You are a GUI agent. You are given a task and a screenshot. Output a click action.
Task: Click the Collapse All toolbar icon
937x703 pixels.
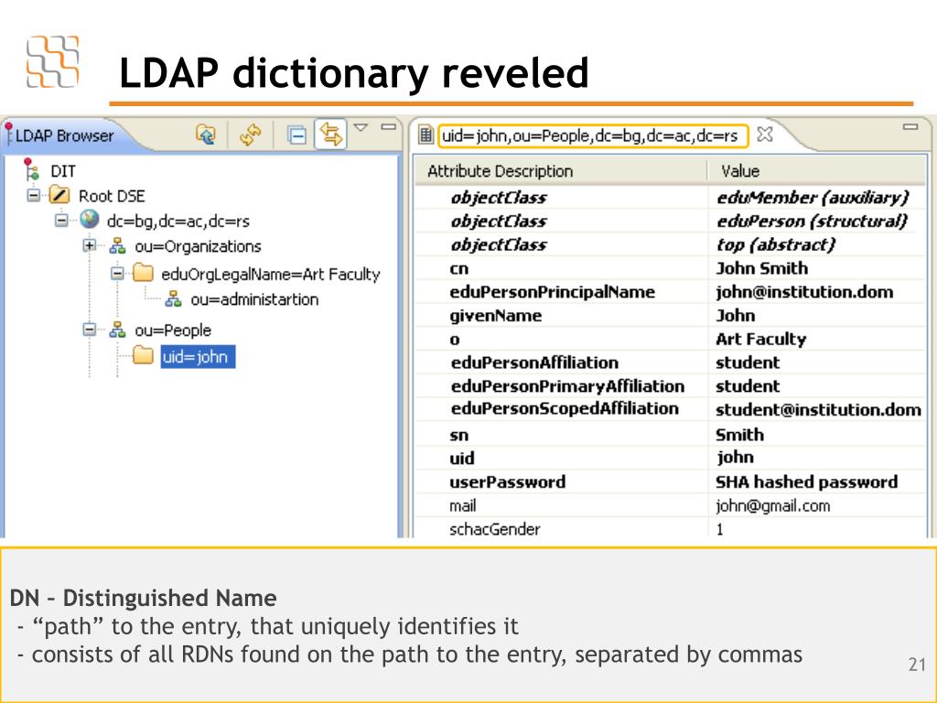tap(296, 135)
